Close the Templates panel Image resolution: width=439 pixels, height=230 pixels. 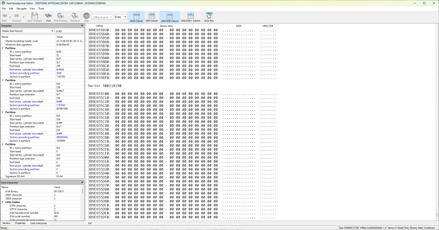[82, 26]
